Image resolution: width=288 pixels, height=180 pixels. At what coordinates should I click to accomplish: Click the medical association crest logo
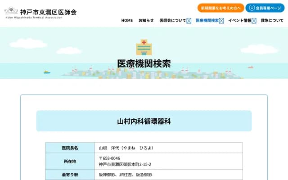click(11, 11)
